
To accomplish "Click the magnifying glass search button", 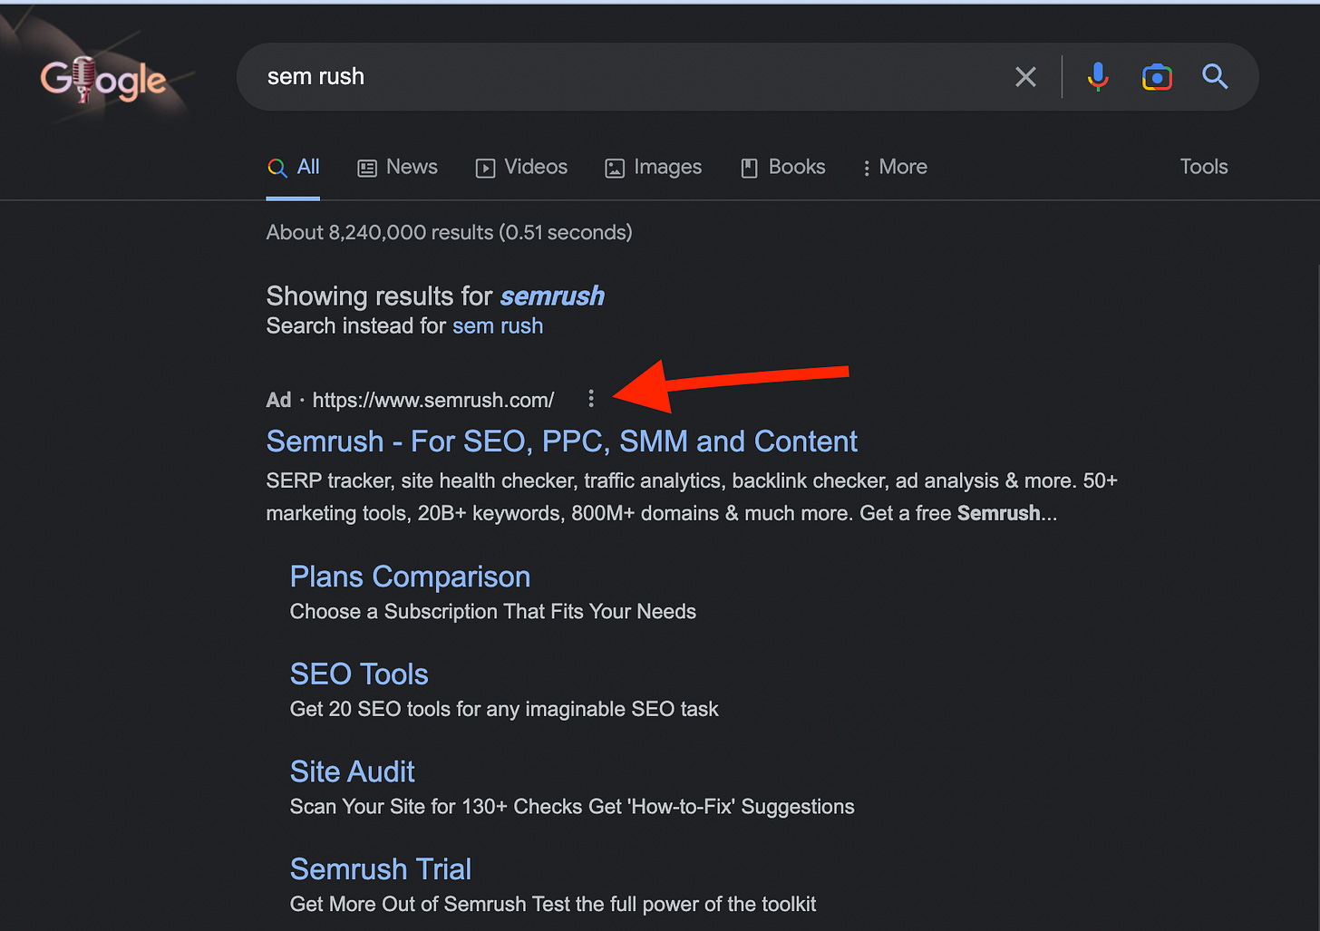I will point(1215,77).
